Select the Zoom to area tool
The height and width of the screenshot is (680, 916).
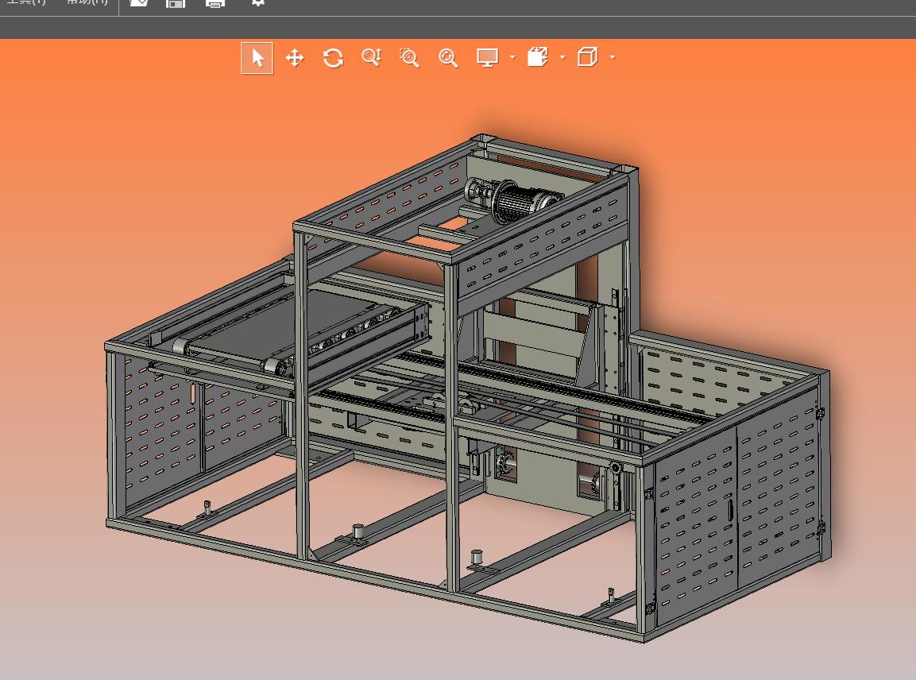tap(409, 58)
